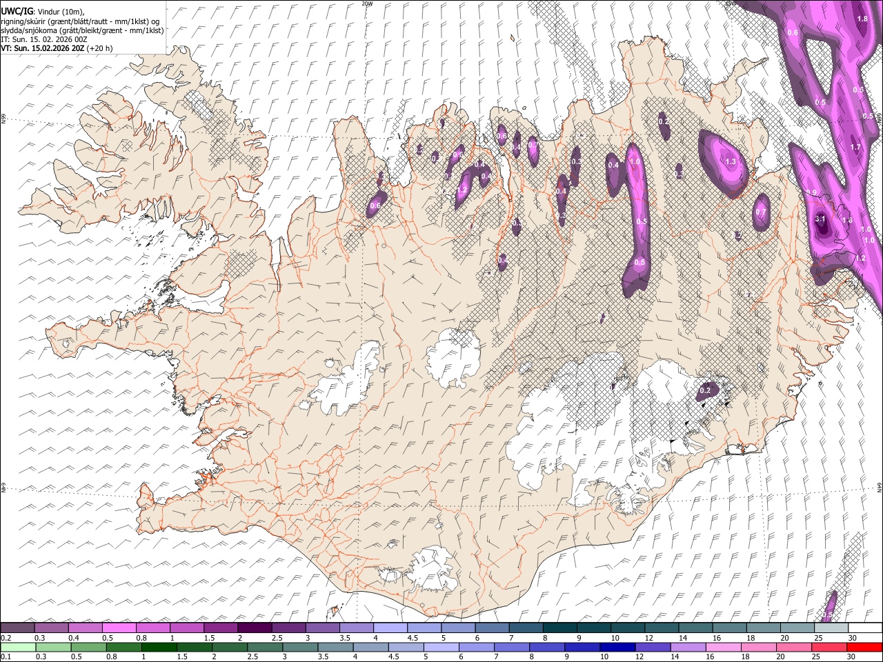Click the 'VT: Sun. 15.02.2026 20Z (+20 h)' line
Screen dimensions: 883x662
click(57, 48)
